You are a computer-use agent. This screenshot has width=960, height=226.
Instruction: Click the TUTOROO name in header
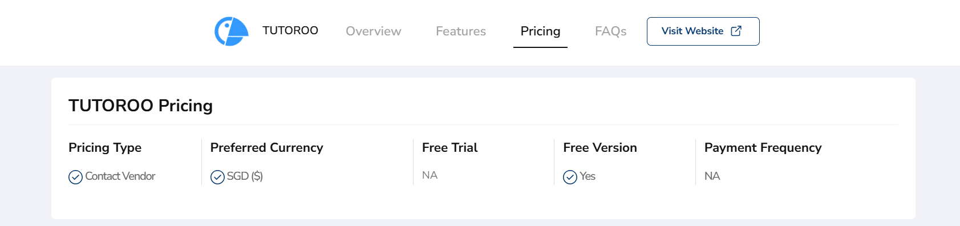tap(290, 30)
